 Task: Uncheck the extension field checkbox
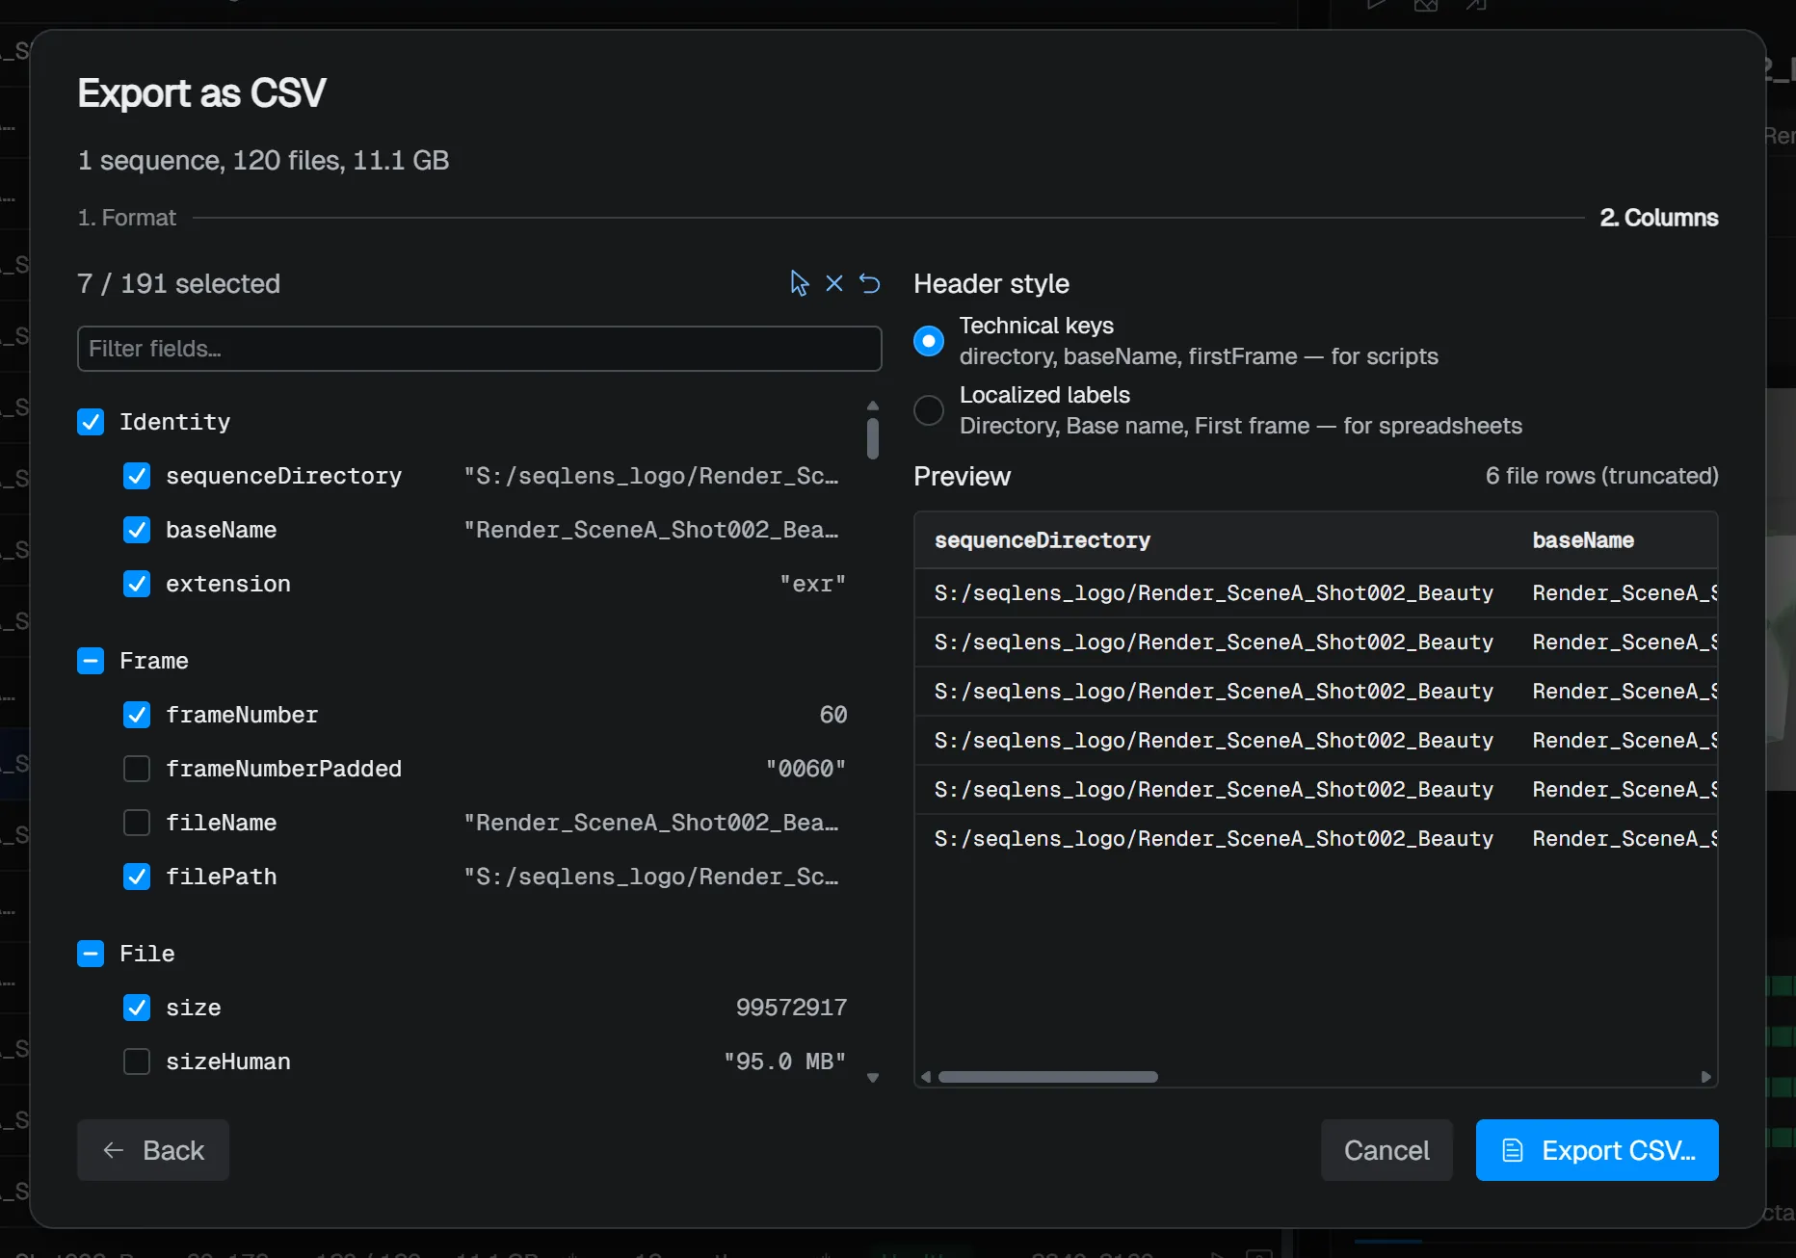(x=137, y=584)
